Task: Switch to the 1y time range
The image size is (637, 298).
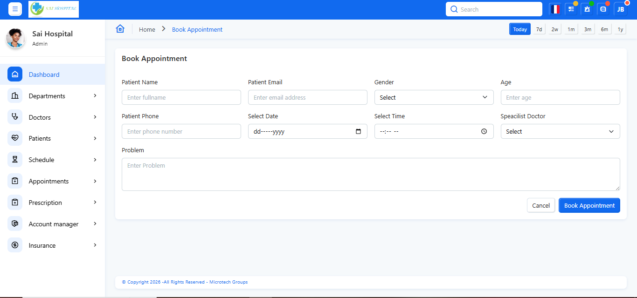Action: pyautogui.click(x=620, y=29)
